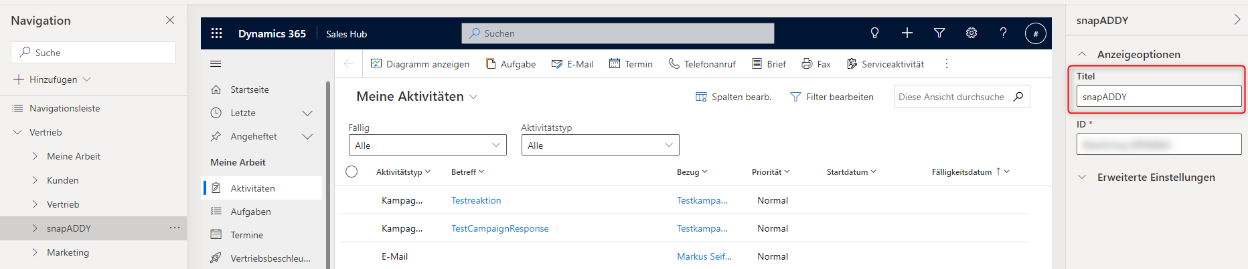
Task: Open the Markus Seif... Bezug link
Action: point(704,256)
